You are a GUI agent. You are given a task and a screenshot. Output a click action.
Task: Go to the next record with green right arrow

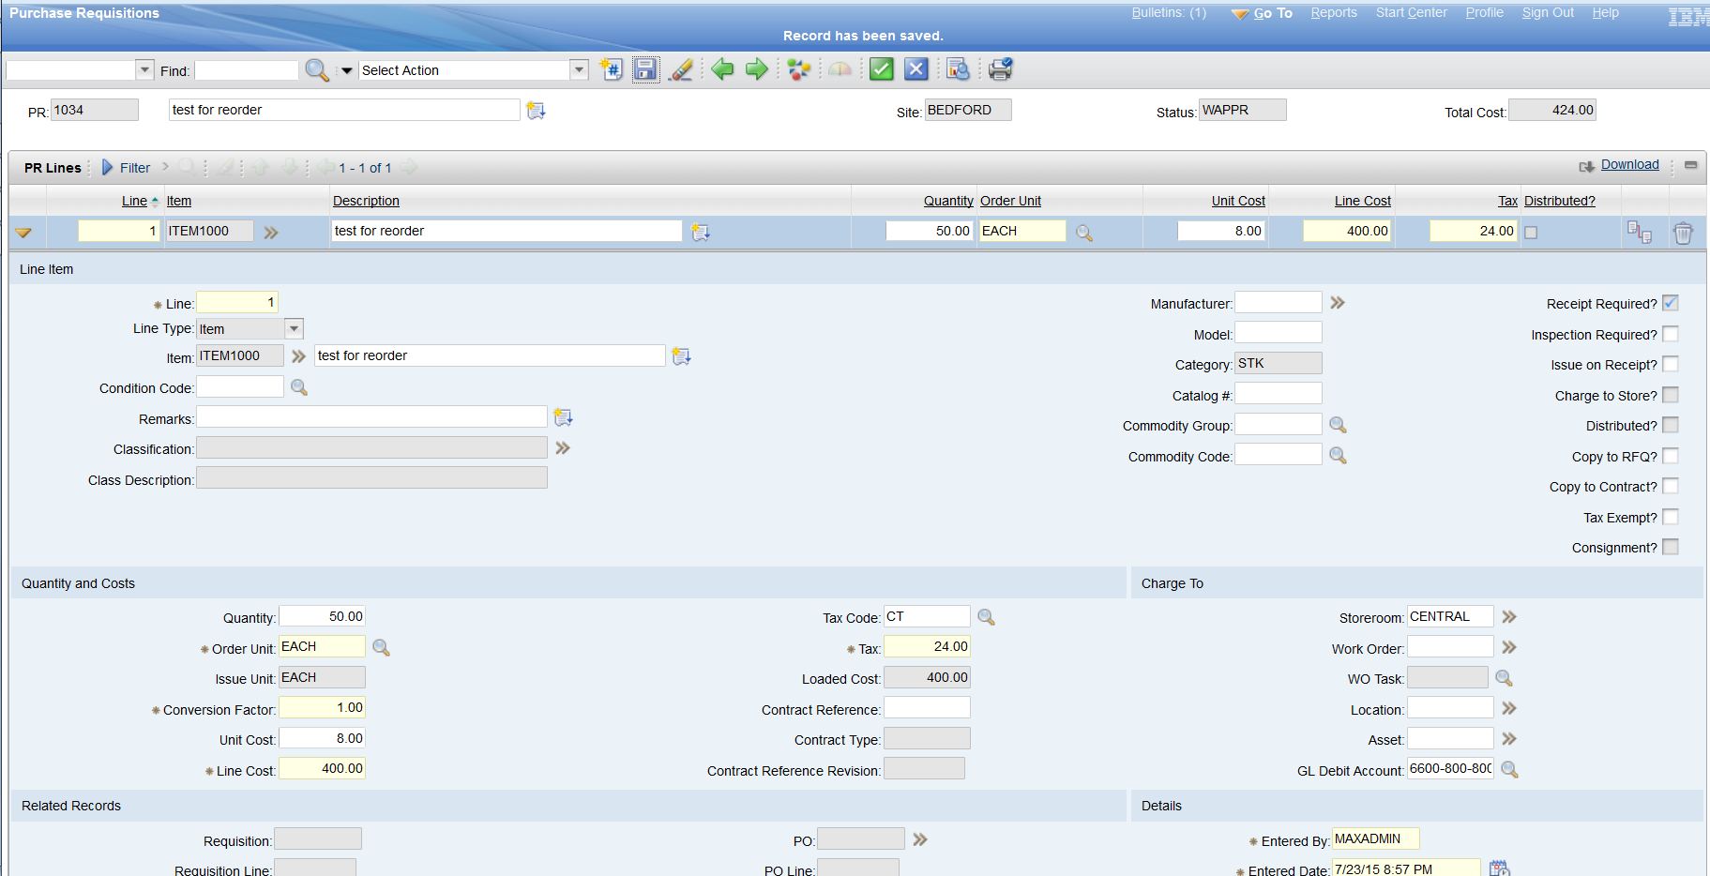[x=756, y=69]
